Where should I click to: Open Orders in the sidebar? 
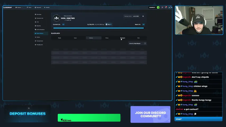pyautogui.click(x=37, y=37)
